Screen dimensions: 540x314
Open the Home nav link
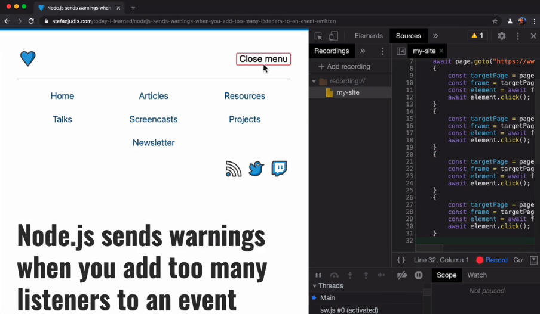(62, 96)
